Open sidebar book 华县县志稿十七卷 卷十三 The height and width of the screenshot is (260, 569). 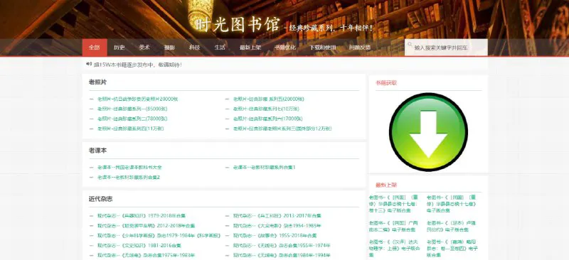coord(394,203)
